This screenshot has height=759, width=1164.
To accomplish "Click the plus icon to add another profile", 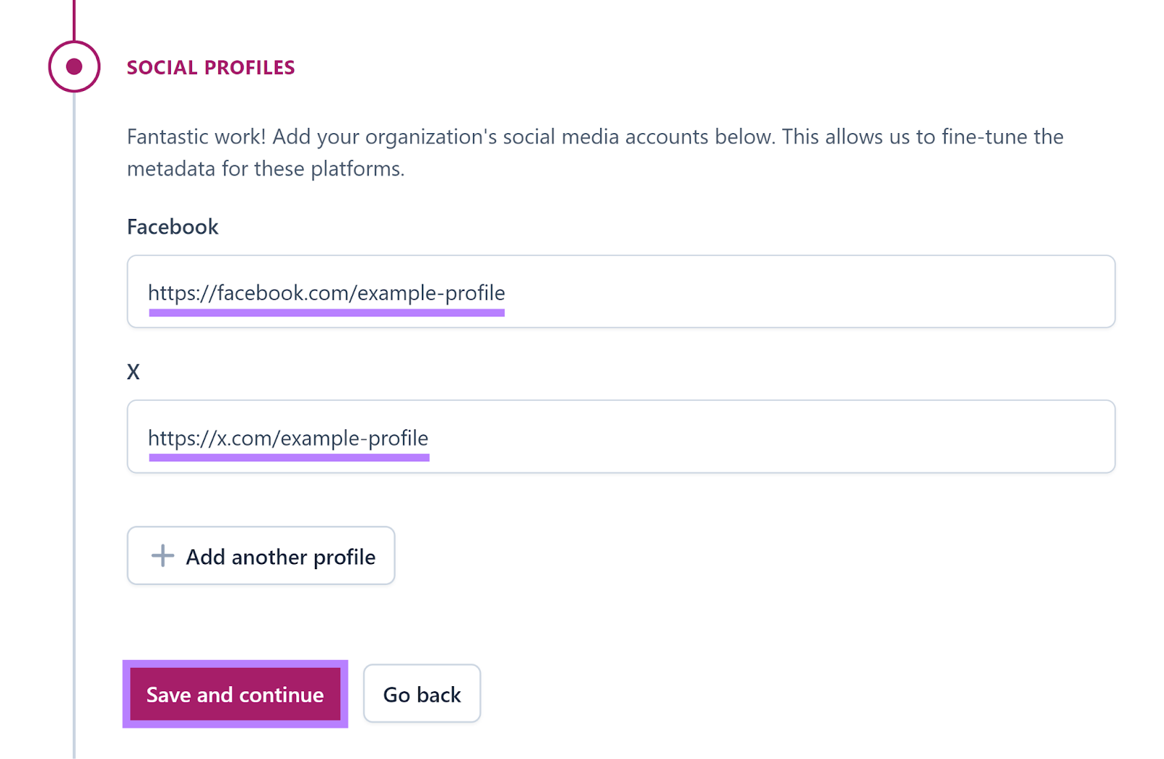I will (x=162, y=556).
